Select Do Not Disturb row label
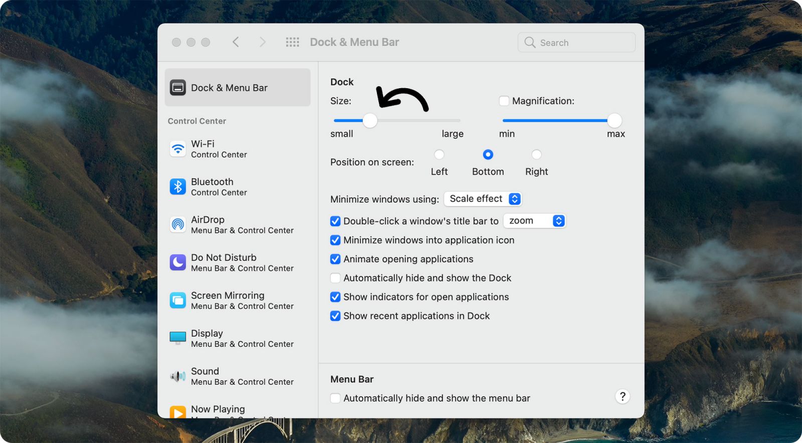Screen dimensions: 802x443 [224, 258]
